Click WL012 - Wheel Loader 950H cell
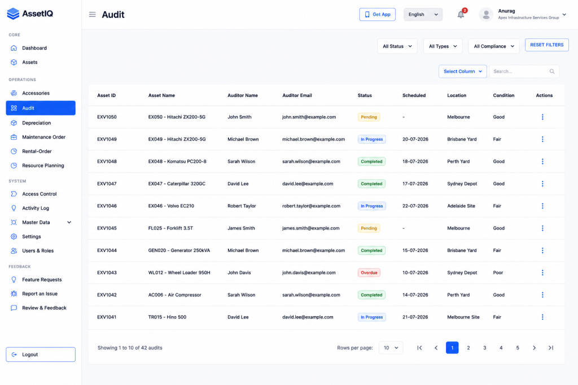This screenshot has height=385, width=578. pyautogui.click(x=179, y=273)
